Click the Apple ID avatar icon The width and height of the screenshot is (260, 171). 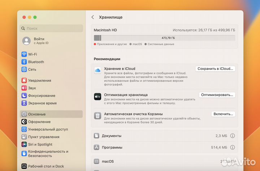[x=26, y=41]
